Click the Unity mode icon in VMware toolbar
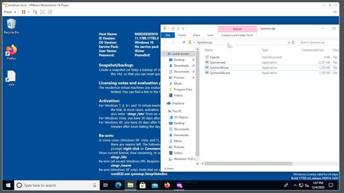344x193 pixels. 50,12
